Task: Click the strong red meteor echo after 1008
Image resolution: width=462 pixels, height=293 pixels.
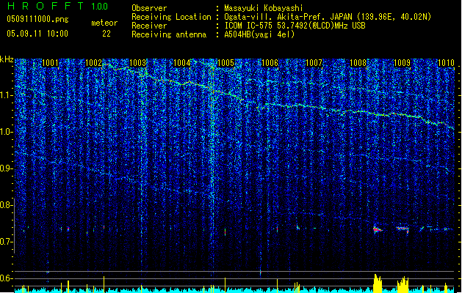Action: (377, 229)
